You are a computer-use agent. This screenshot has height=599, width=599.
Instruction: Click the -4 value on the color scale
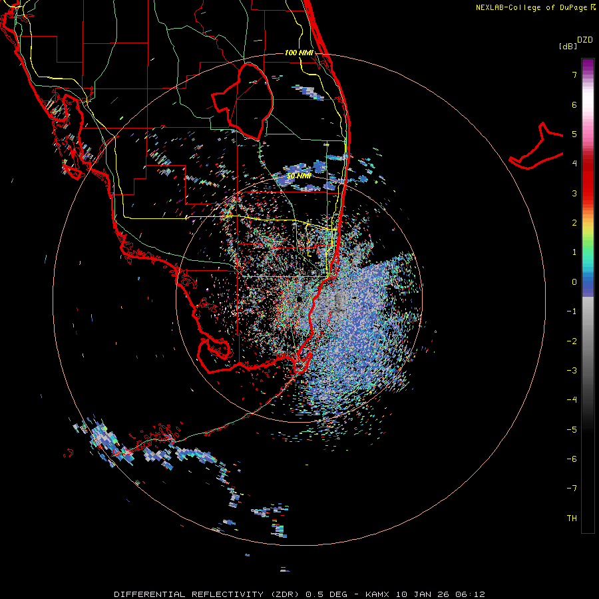click(572, 400)
